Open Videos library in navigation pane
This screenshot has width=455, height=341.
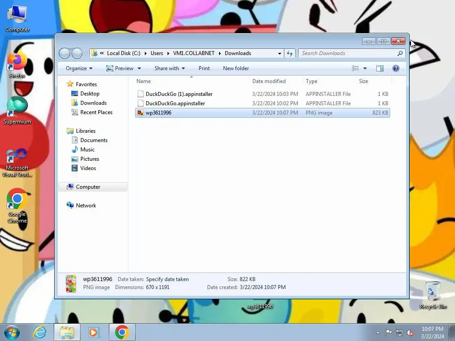coord(88,168)
